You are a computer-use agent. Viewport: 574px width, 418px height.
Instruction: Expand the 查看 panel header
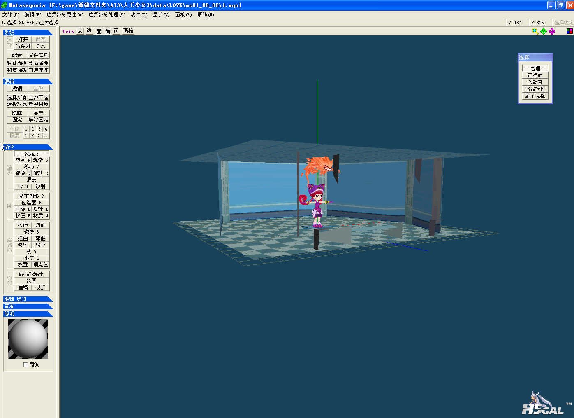[28, 306]
